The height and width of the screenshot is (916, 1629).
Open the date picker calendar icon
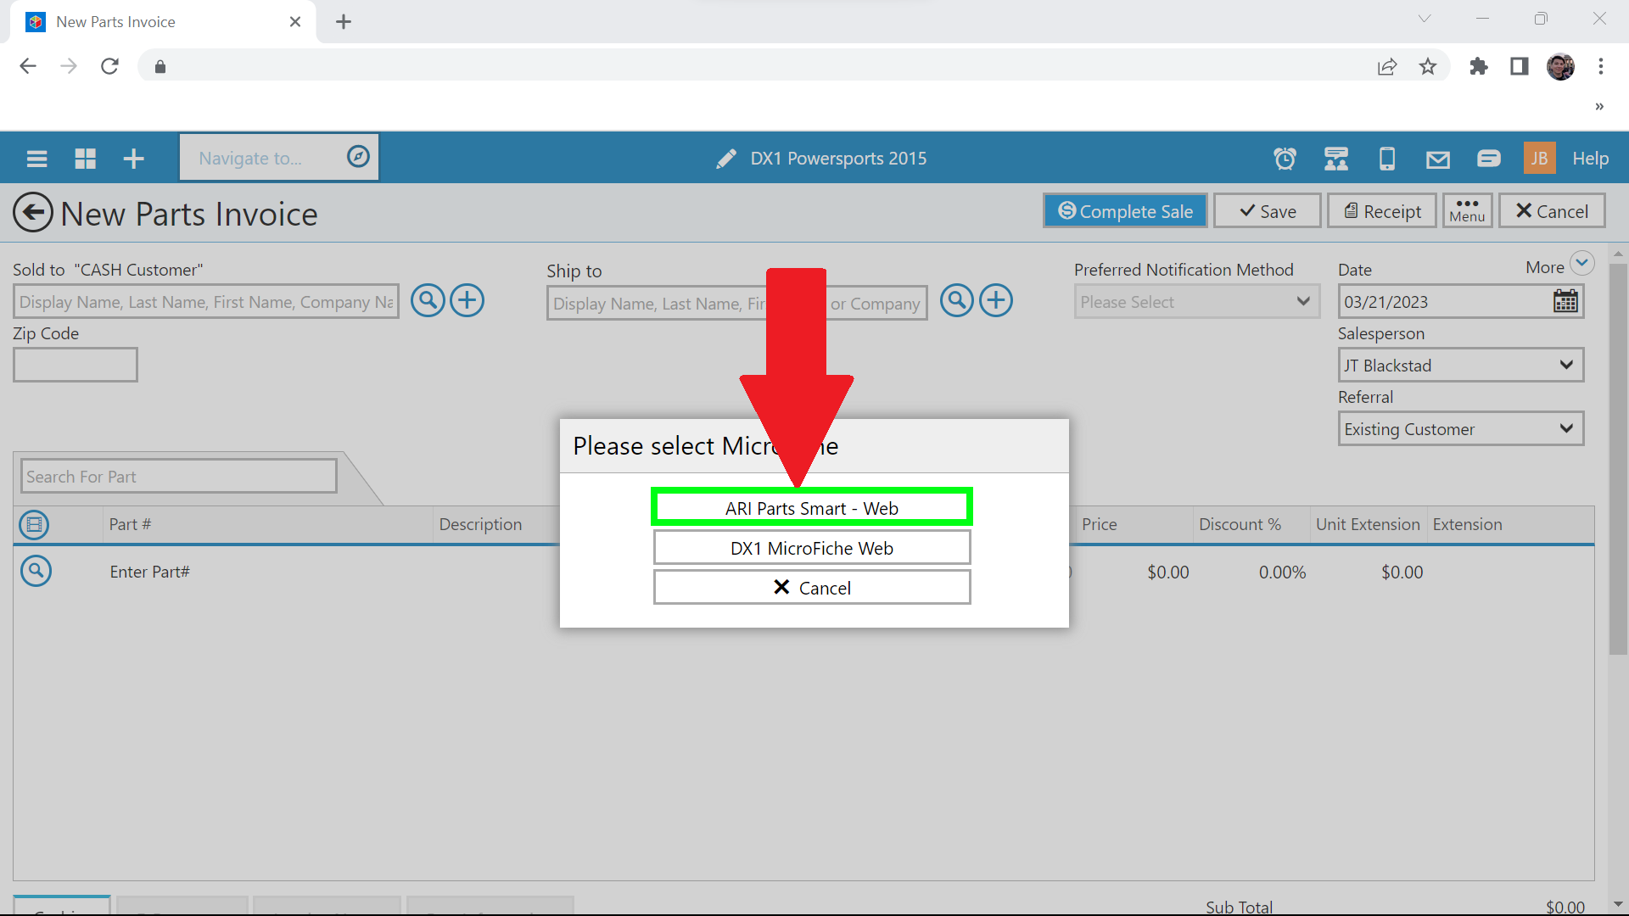(x=1565, y=301)
